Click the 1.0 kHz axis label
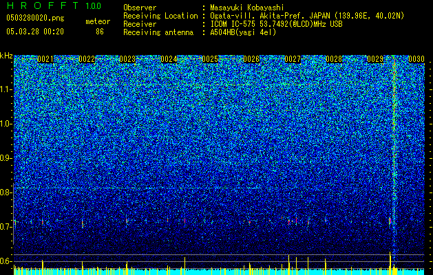 coord(6,124)
